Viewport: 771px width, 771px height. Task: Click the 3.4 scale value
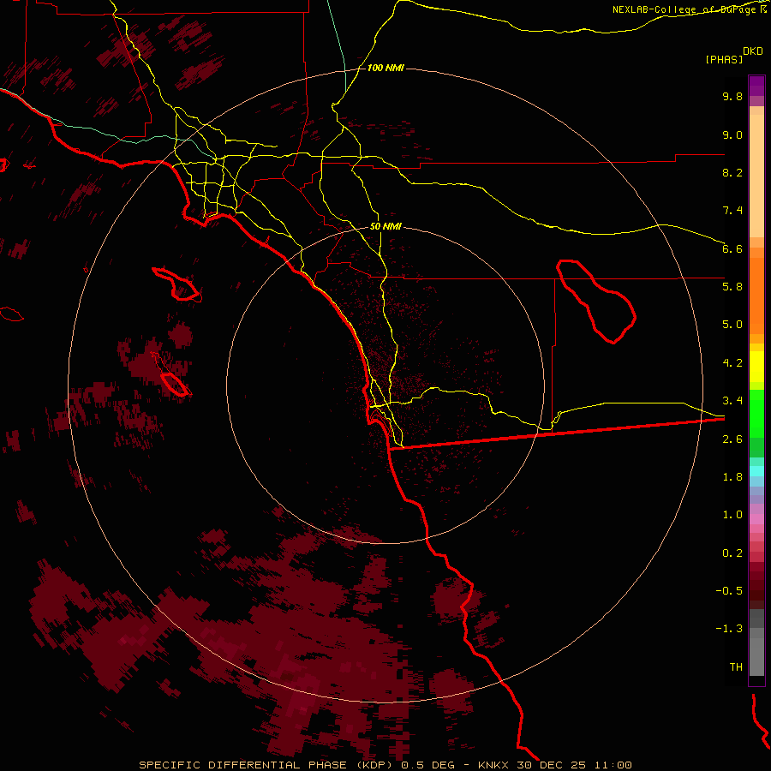pyautogui.click(x=732, y=401)
